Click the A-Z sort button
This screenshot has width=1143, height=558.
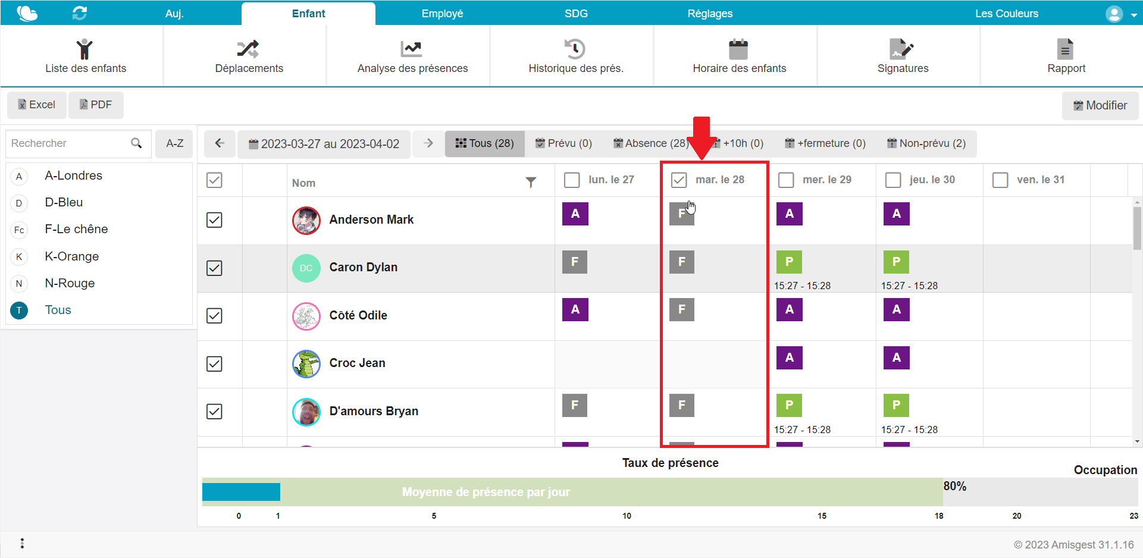(174, 143)
